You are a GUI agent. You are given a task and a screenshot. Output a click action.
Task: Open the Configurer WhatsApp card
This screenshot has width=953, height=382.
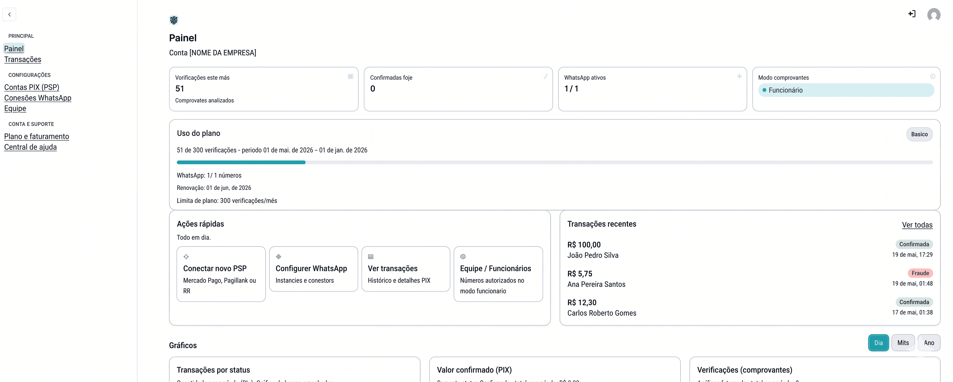pyautogui.click(x=313, y=268)
